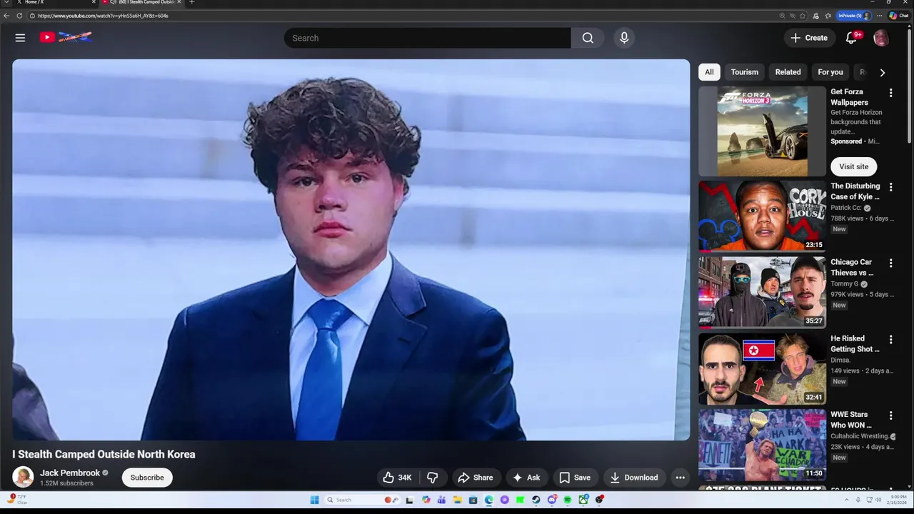The image size is (914, 514).
Task: Click the Ask button
Action: [x=526, y=478]
